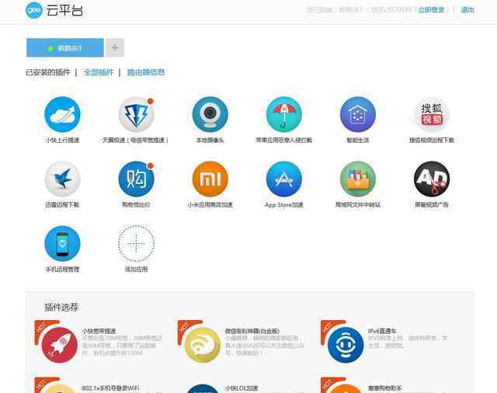Open the 小快上行提速 cloud upload plugin

pyautogui.click(x=62, y=114)
